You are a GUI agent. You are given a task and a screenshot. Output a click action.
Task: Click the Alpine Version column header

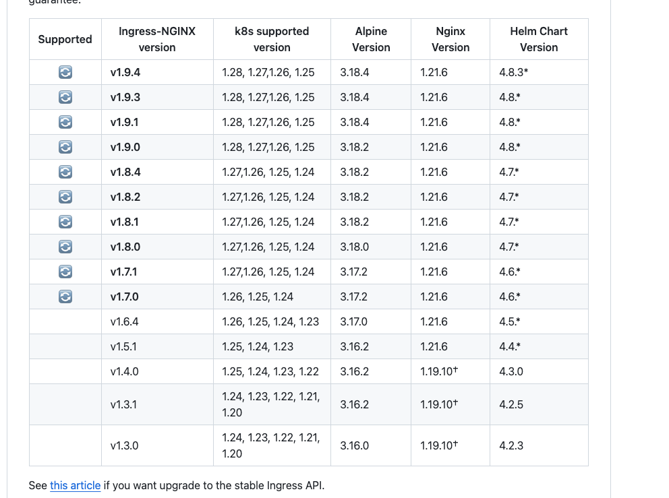point(371,39)
